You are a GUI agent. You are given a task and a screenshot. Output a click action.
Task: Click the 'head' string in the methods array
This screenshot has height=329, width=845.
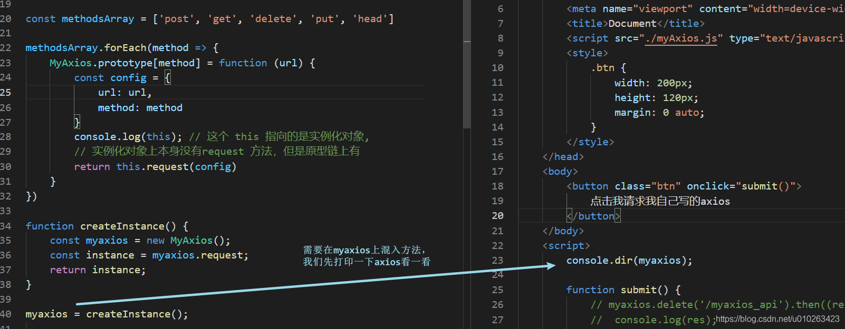coord(370,19)
